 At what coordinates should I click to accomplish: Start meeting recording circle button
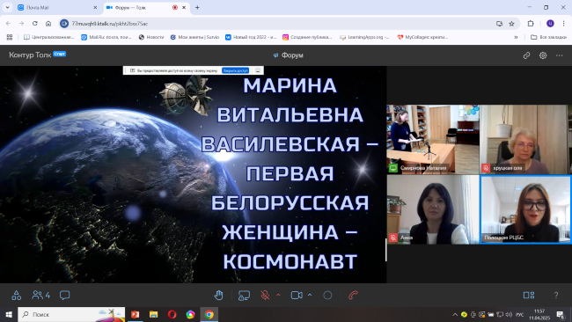327,295
